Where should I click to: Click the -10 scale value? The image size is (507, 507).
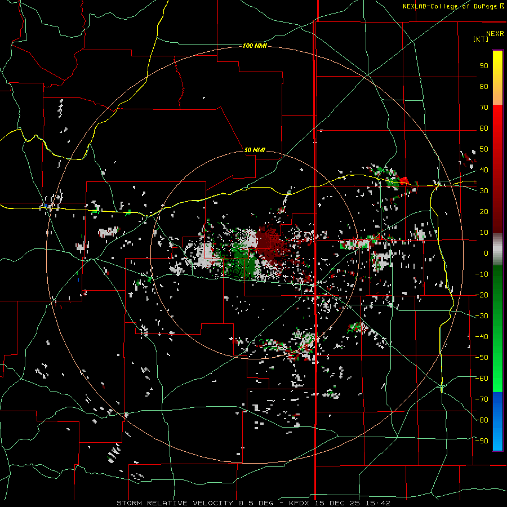click(x=482, y=274)
